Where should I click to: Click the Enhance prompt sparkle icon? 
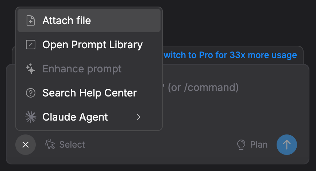tap(31, 69)
